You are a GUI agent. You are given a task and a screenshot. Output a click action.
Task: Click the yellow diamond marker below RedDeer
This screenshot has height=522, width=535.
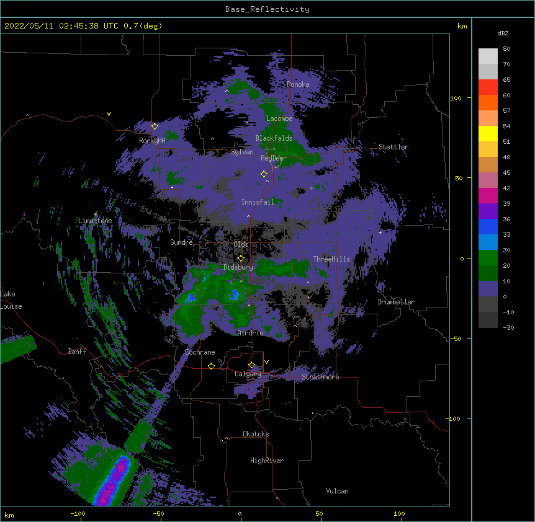point(264,174)
